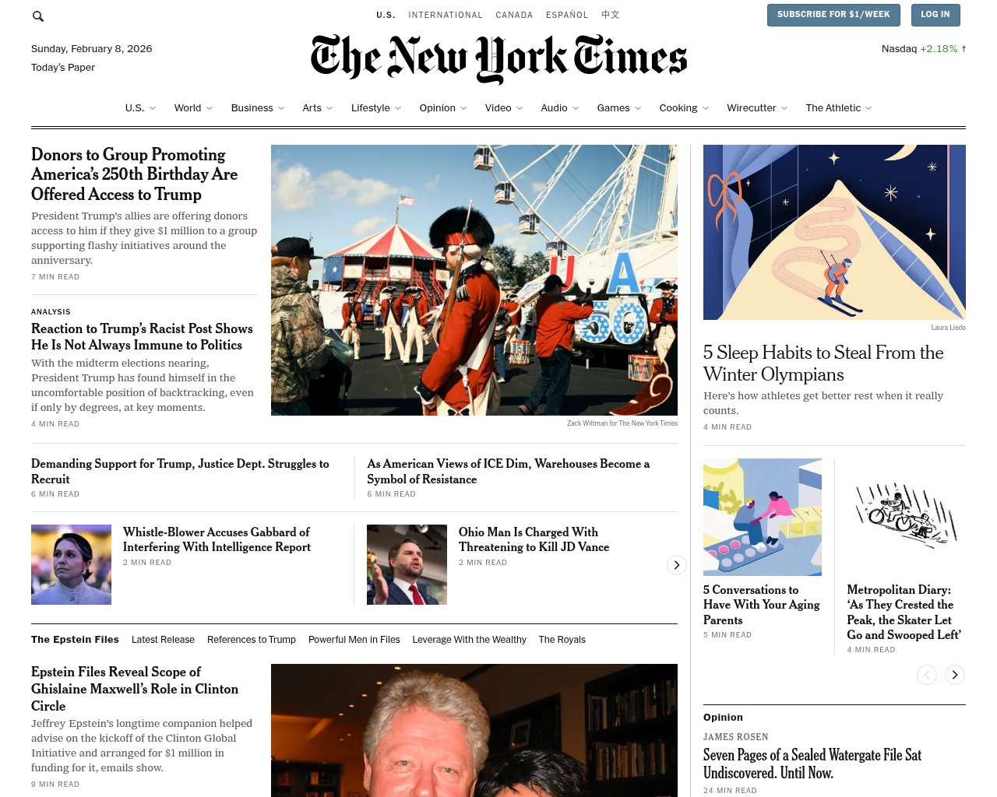The height and width of the screenshot is (797, 997).
Task: Open the search magnifier icon
Action: point(38,16)
